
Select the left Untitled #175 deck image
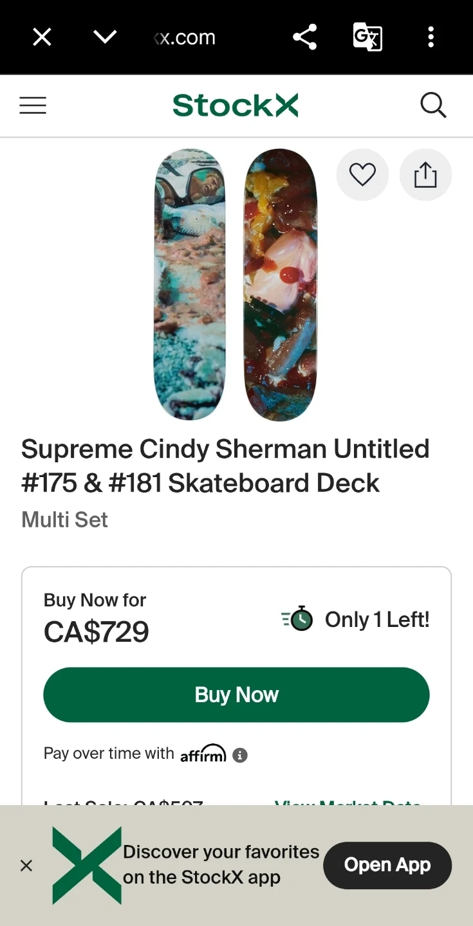coord(189,284)
